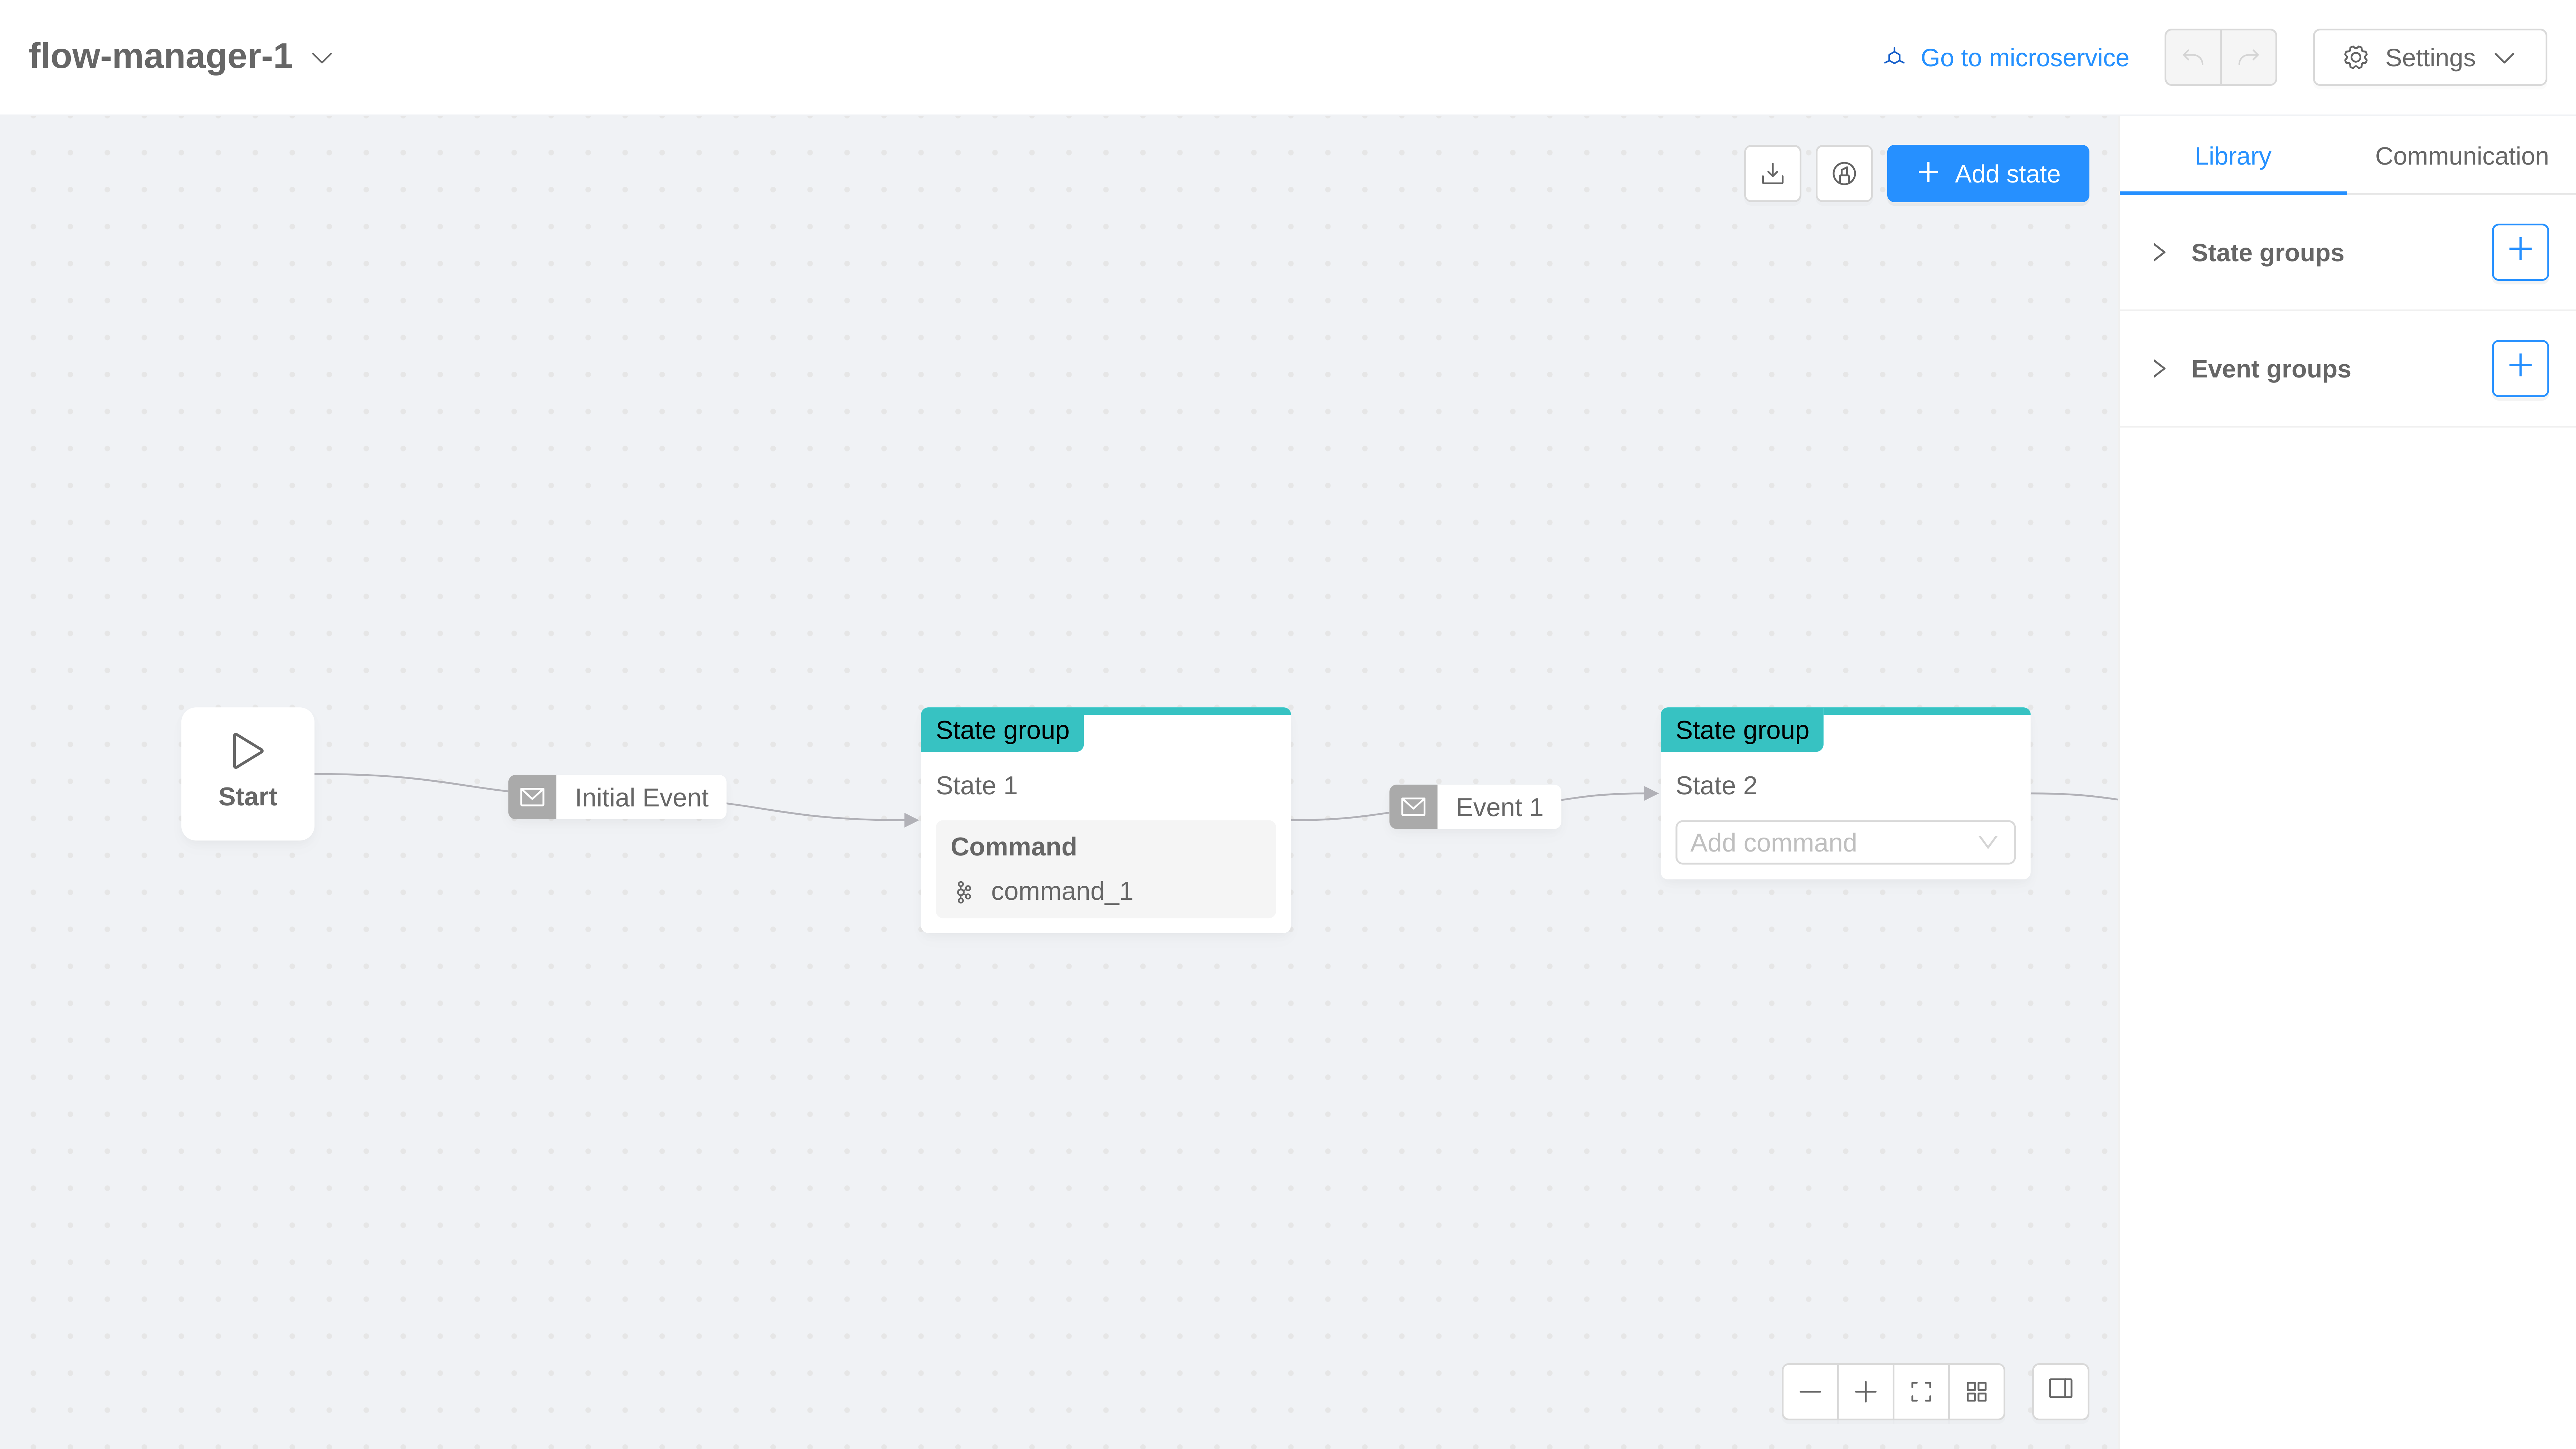Switch to the Communication tab
2576x1449 pixels.
tap(2462, 156)
